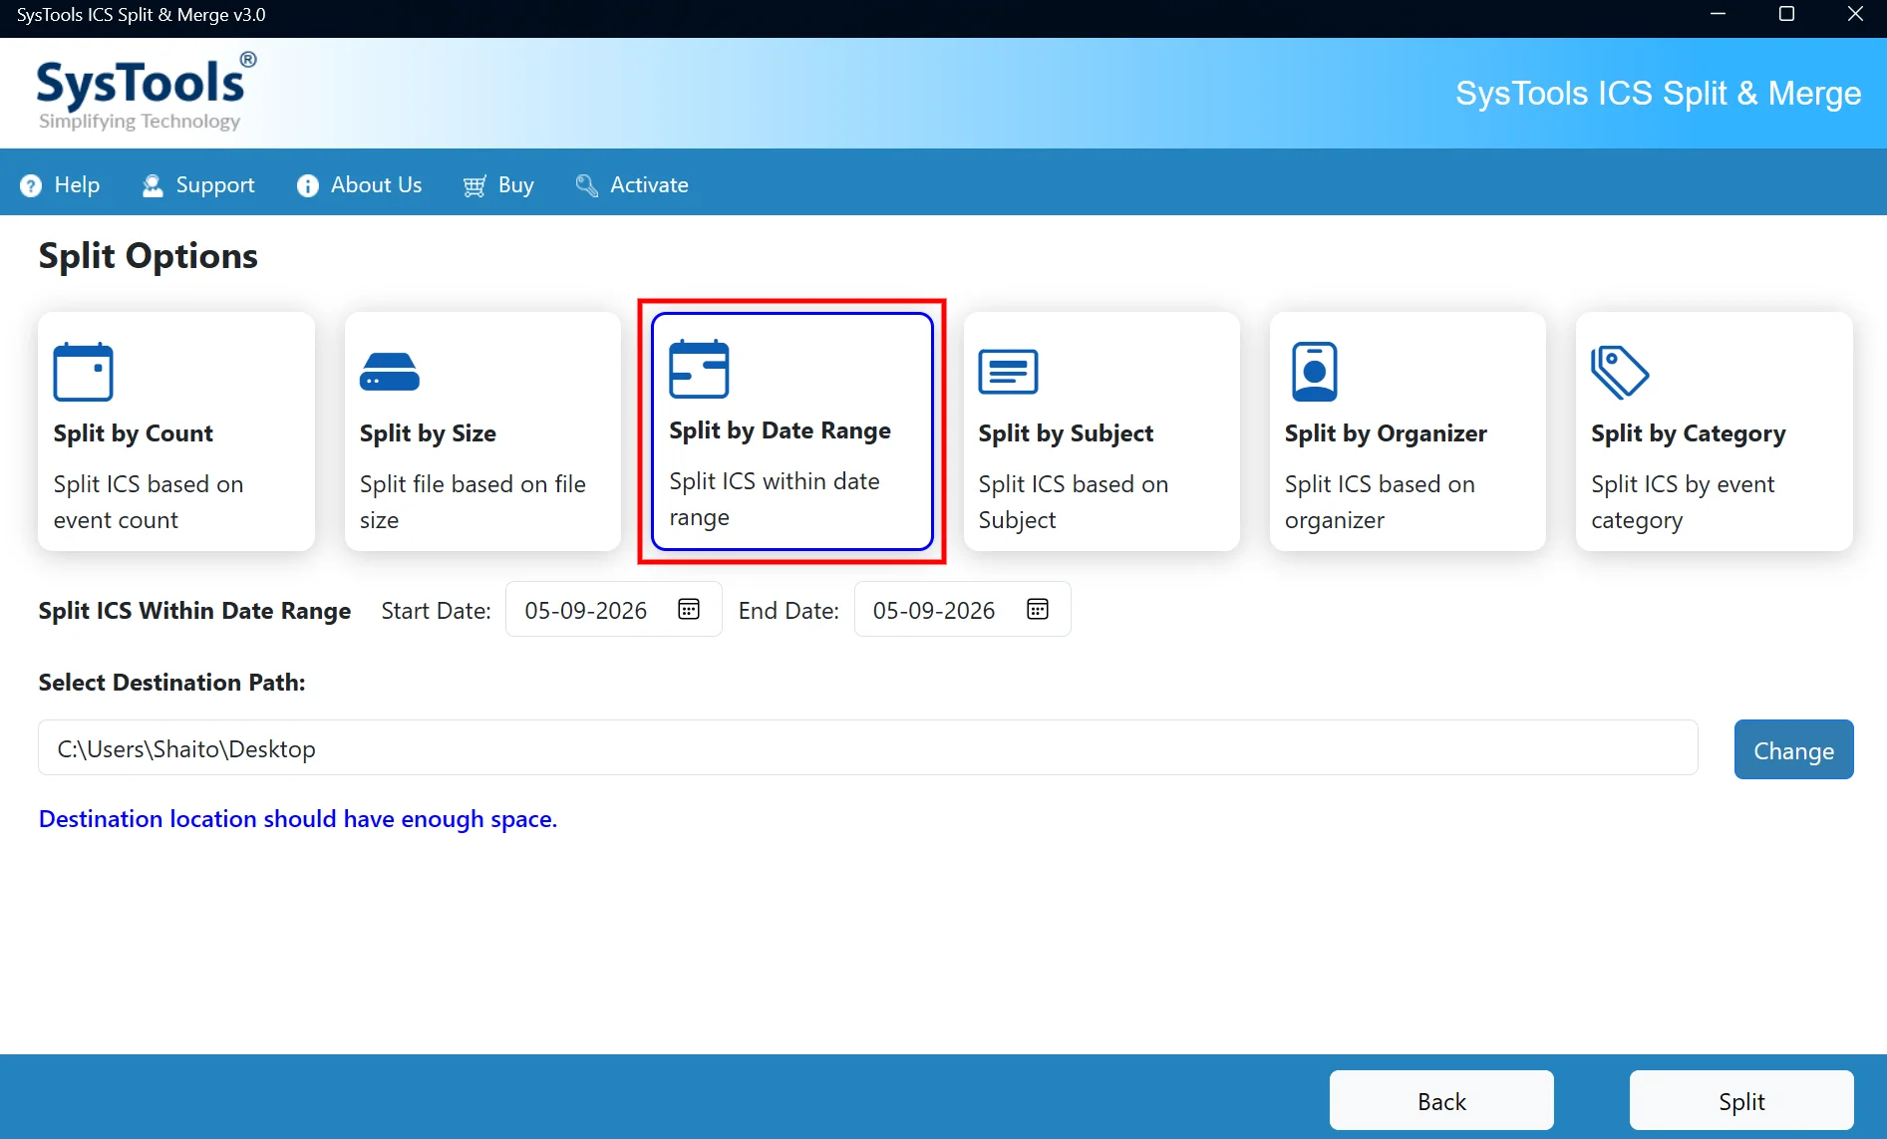Viewport: 1887px width, 1139px height.
Task: Click the Buy shopping cart icon
Action: coord(474,185)
